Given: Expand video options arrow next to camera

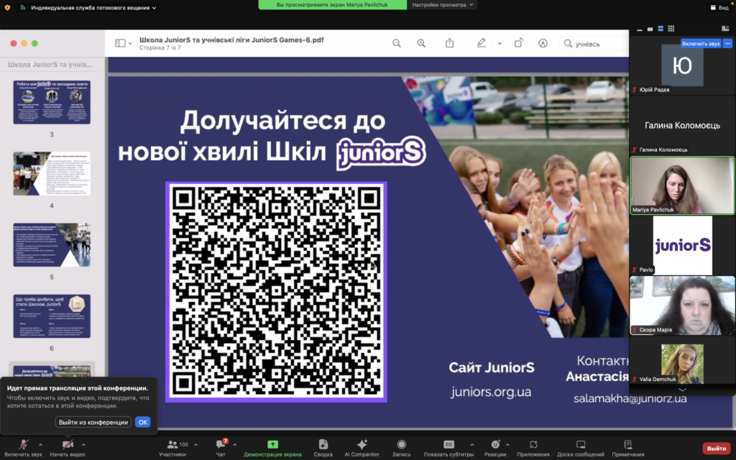Looking at the screenshot, I should point(83,444).
